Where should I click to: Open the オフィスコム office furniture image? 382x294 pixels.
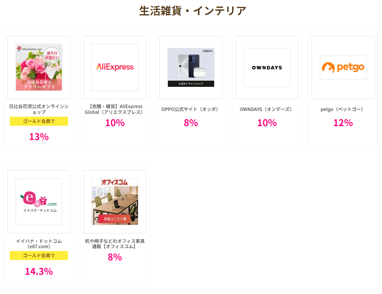click(x=115, y=201)
